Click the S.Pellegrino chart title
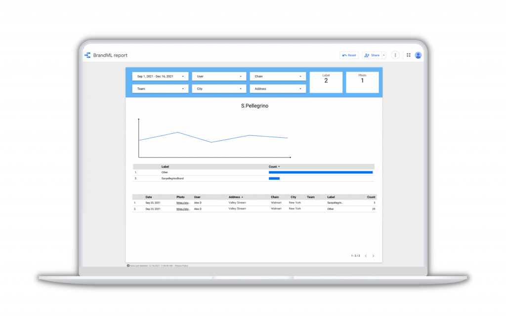The image size is (506, 325). point(254,106)
